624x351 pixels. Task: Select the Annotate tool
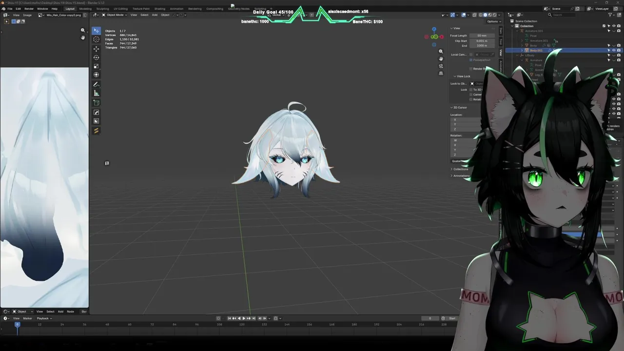pos(96,85)
